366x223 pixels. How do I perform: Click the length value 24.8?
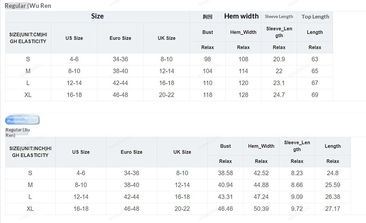[333, 173]
